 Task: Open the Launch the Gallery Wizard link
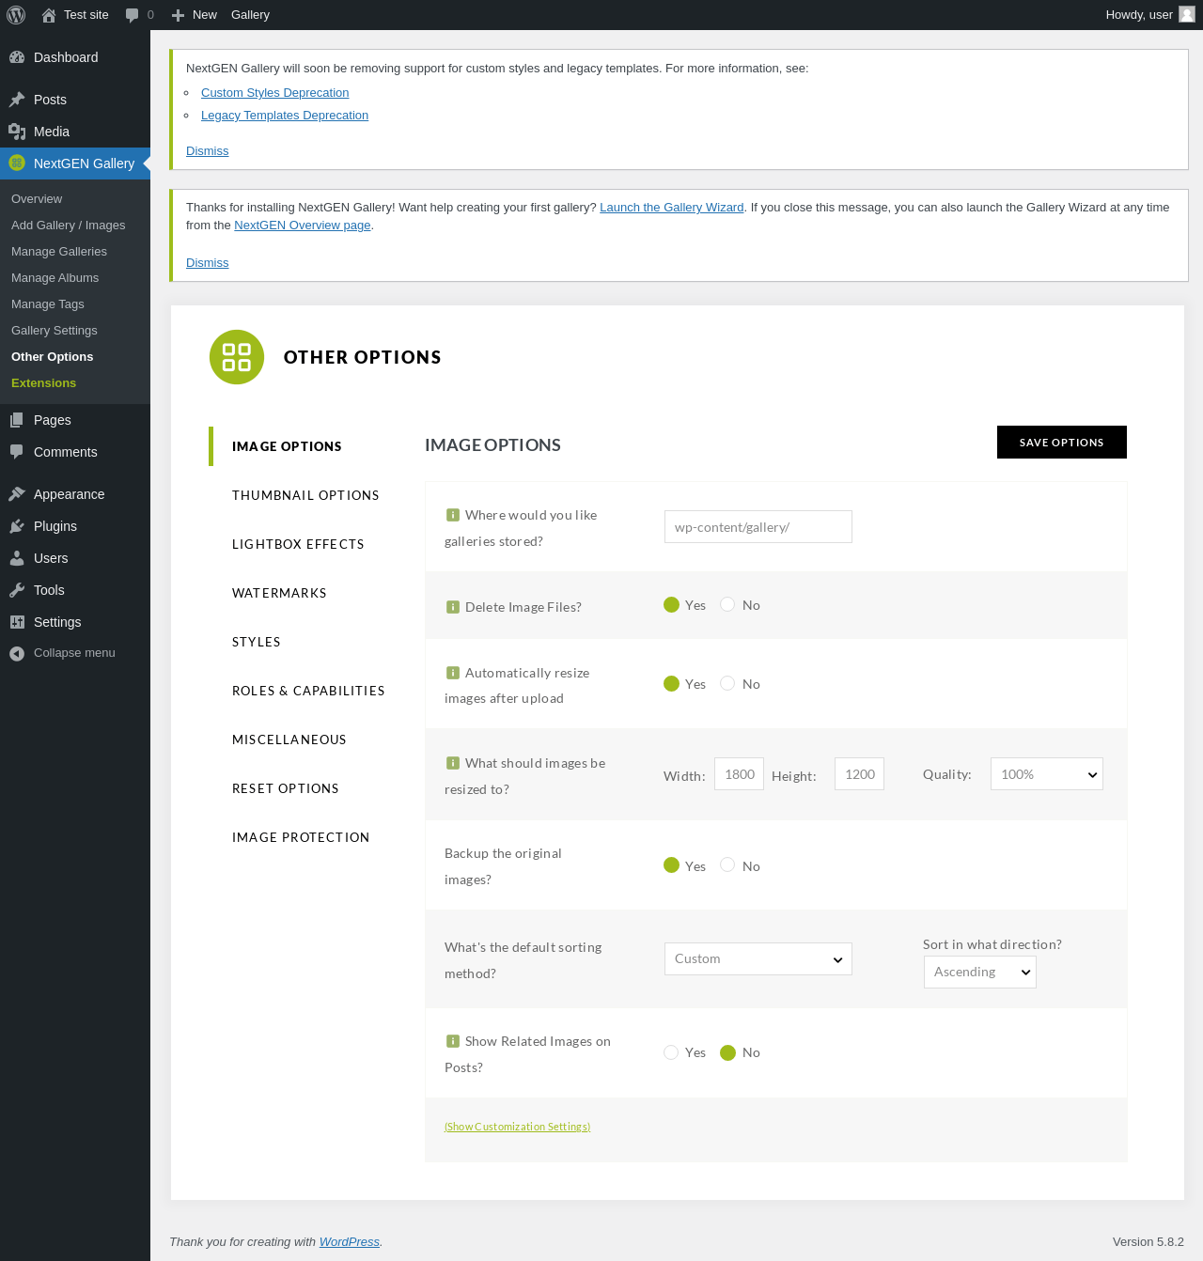(x=671, y=208)
